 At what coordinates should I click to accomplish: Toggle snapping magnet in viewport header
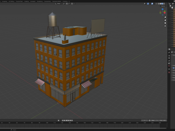(67, 4)
